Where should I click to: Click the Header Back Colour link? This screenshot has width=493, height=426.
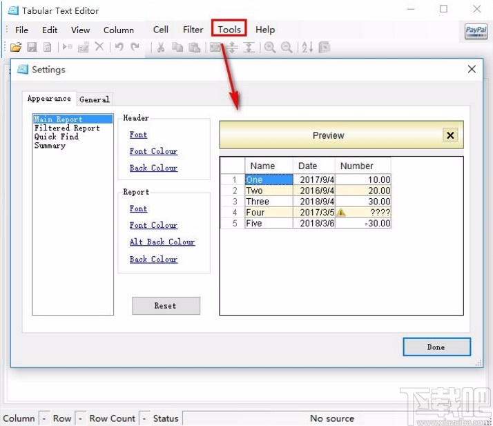153,168
